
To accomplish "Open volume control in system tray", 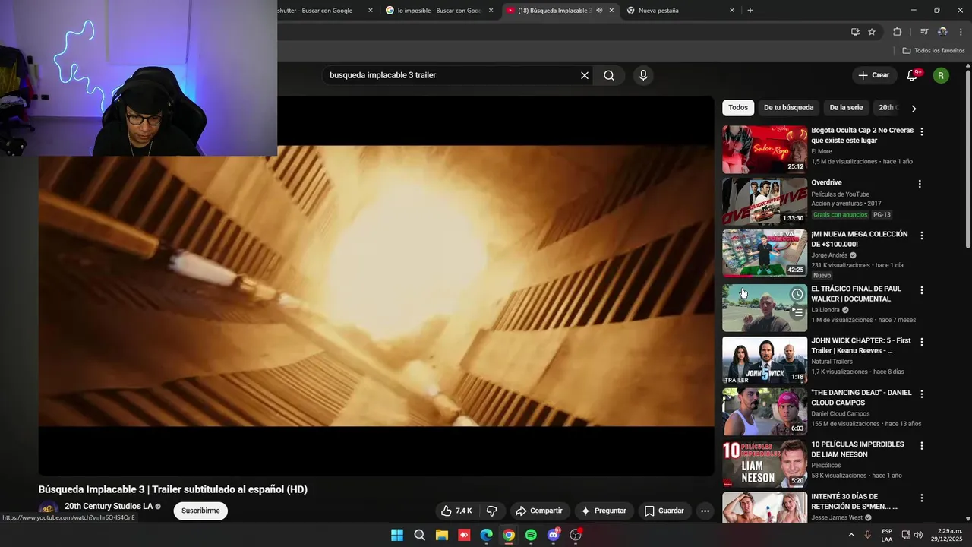I will pyautogui.click(x=918, y=535).
